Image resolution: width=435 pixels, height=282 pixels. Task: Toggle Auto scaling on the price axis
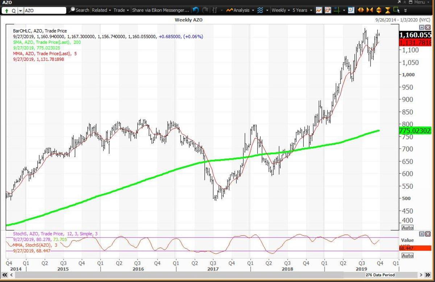point(407,227)
